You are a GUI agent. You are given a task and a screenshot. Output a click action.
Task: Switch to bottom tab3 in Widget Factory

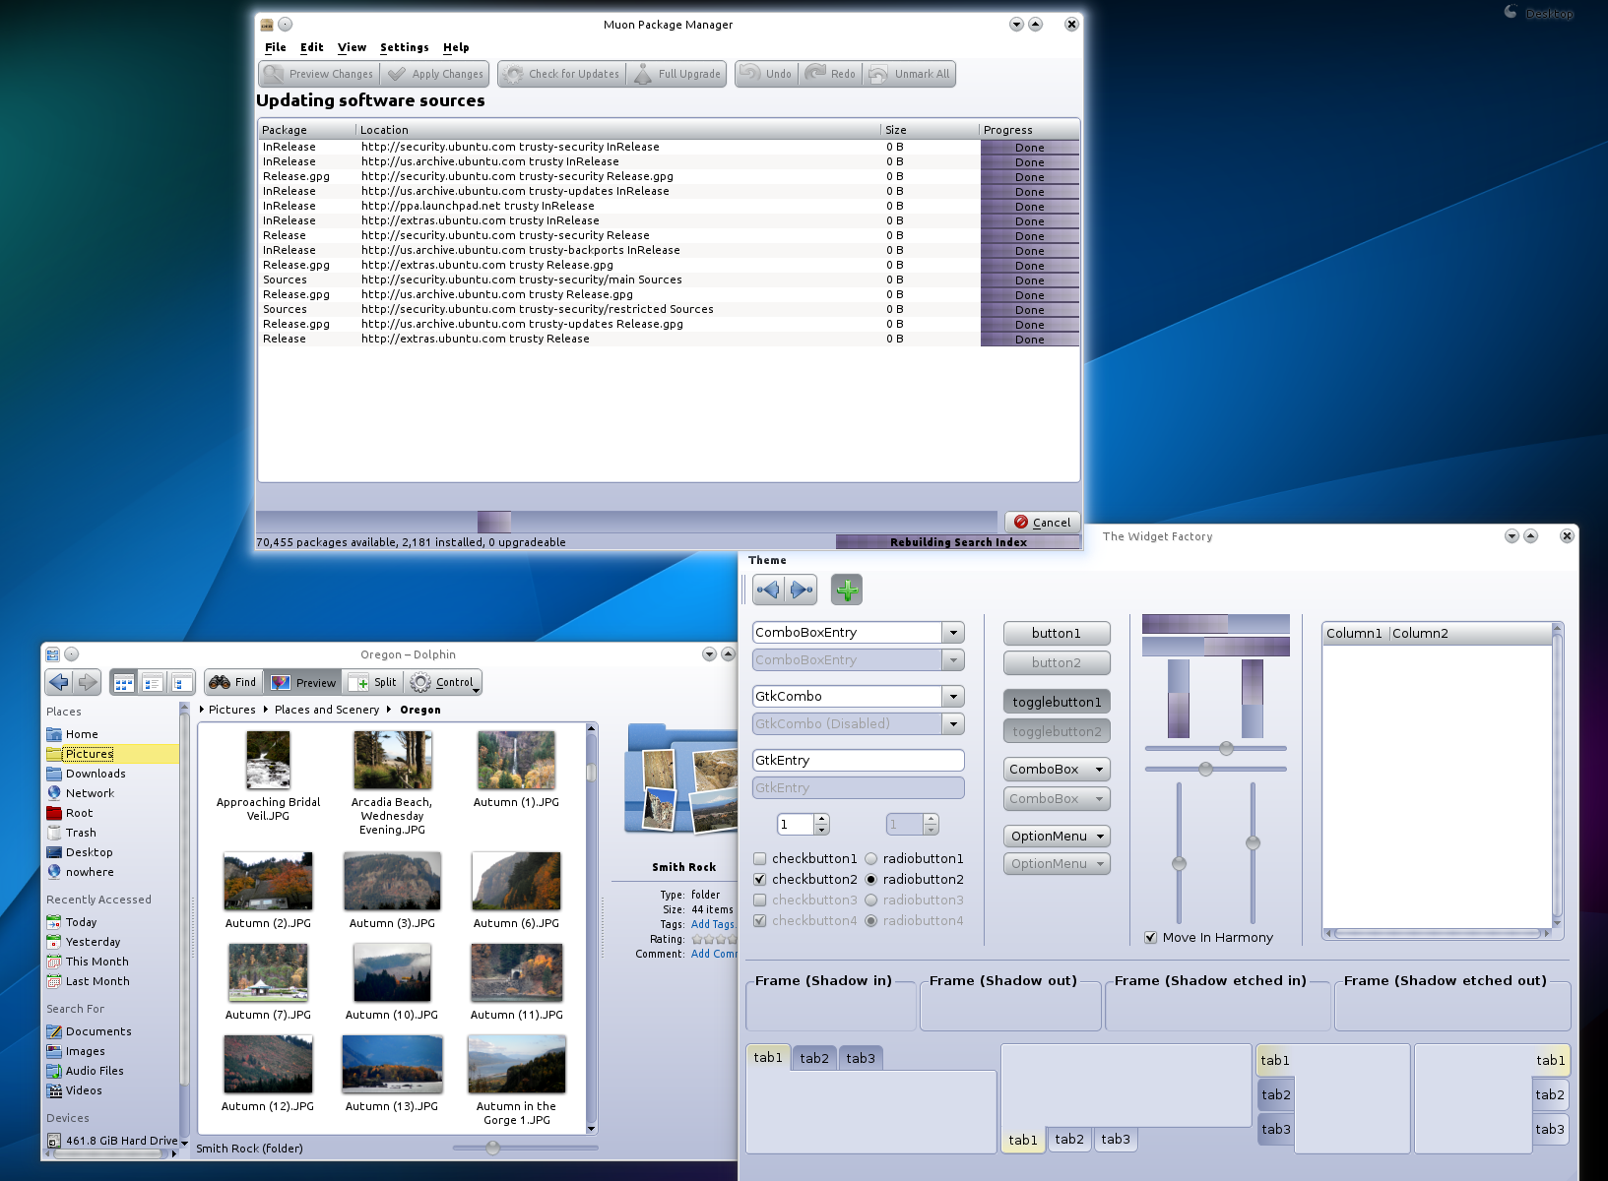click(x=1116, y=1139)
